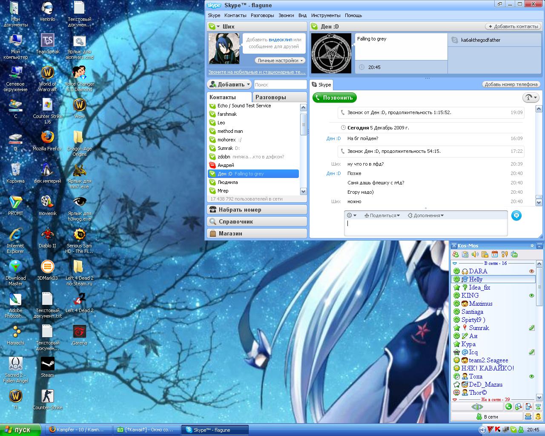This screenshot has width=545, height=436.
Task: Click the Добавь номер телефона button
Action: coord(511,84)
